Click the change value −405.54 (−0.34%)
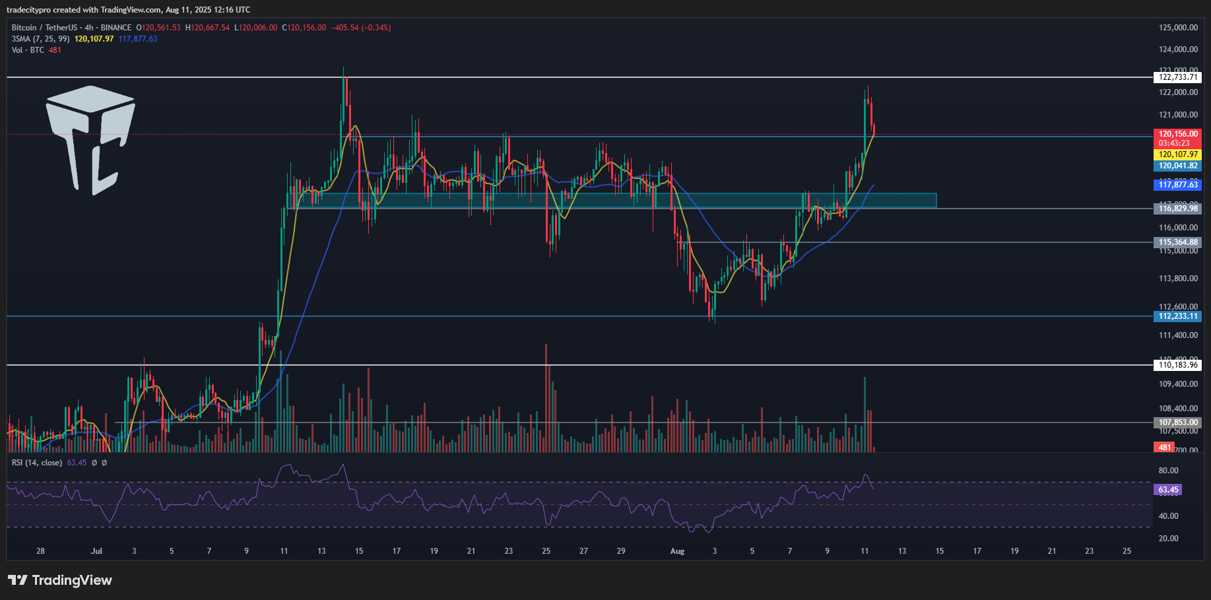1211x600 pixels. pyautogui.click(x=361, y=28)
